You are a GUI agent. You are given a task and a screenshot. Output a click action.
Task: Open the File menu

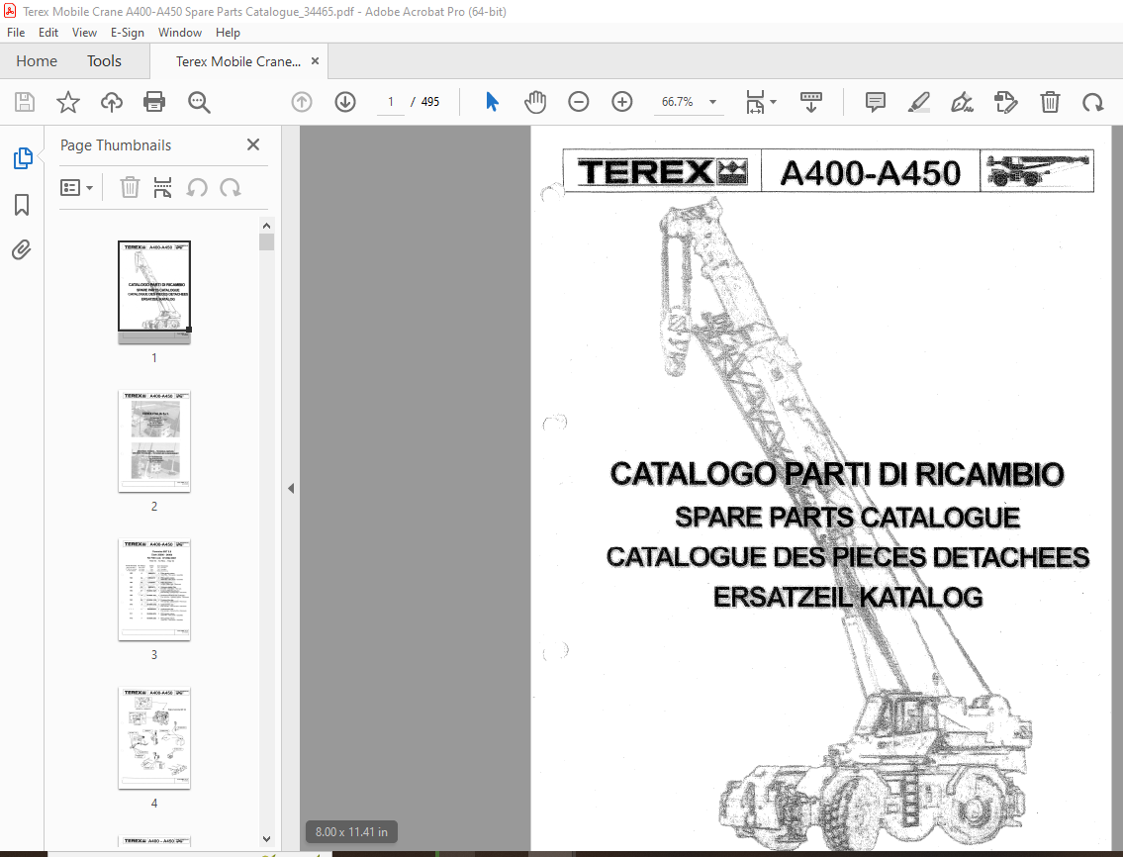pyautogui.click(x=16, y=33)
